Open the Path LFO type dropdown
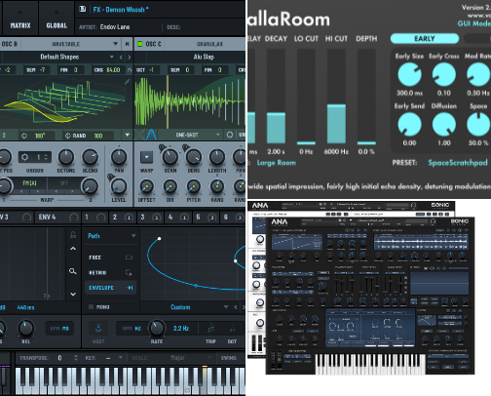The image size is (491, 396). pyautogui.click(x=111, y=236)
